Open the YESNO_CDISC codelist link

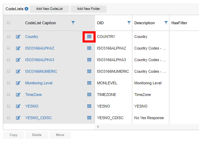coord(38,118)
